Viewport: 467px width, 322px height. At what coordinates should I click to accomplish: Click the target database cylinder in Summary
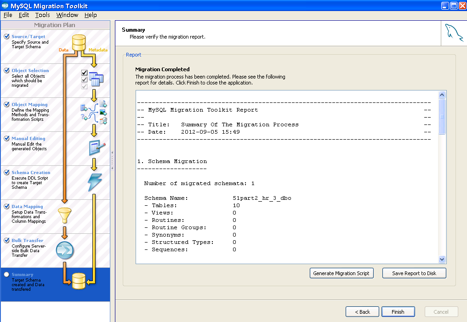pos(79,281)
